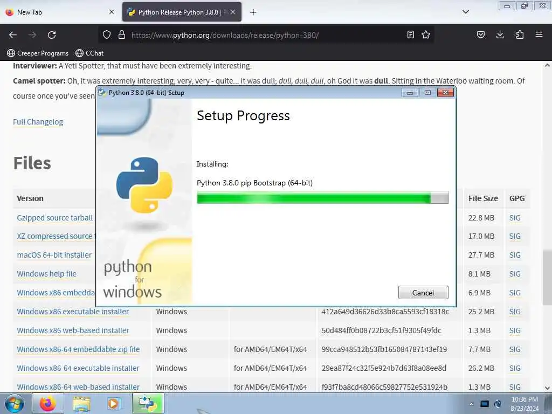The width and height of the screenshot is (552, 414).
Task: Reload the page with the refresh icon
Action: 52,35
